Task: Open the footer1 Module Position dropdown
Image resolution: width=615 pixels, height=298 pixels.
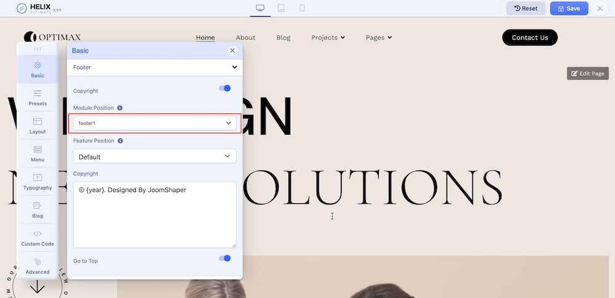Action: point(154,123)
